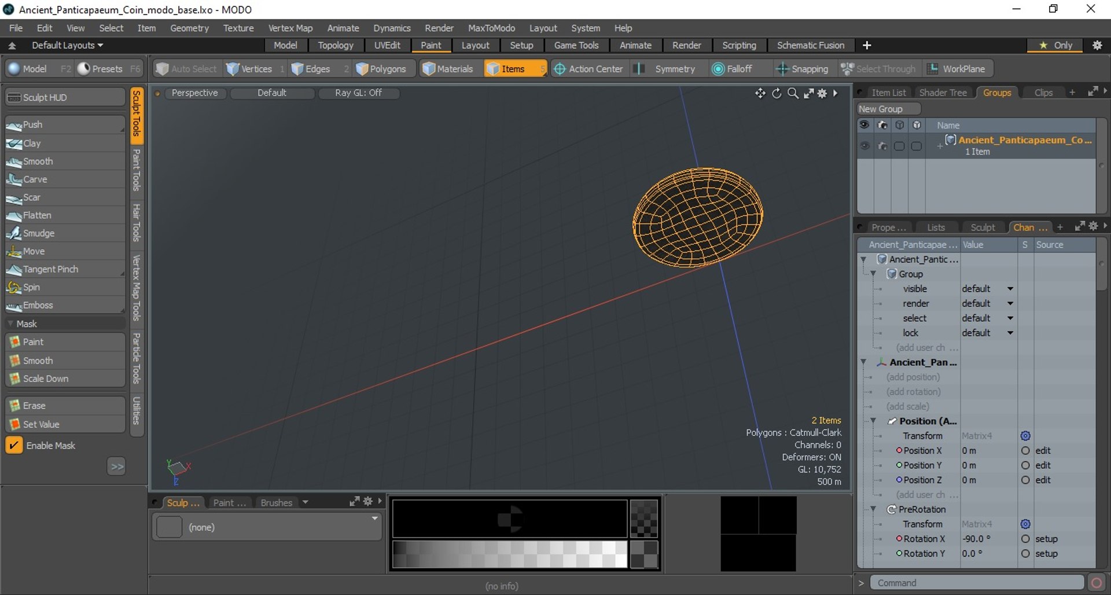
Task: Select the Move sculpt tool
Action: (x=65, y=251)
